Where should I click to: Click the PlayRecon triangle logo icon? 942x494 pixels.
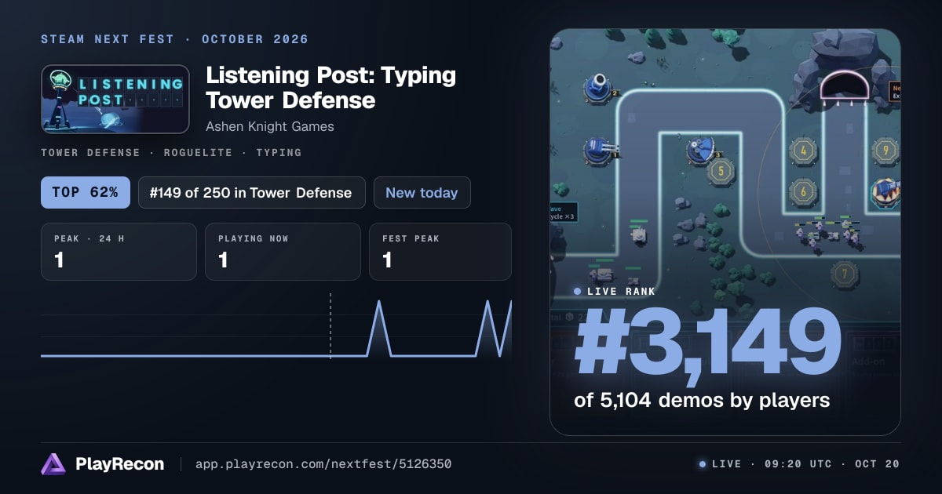click(53, 464)
